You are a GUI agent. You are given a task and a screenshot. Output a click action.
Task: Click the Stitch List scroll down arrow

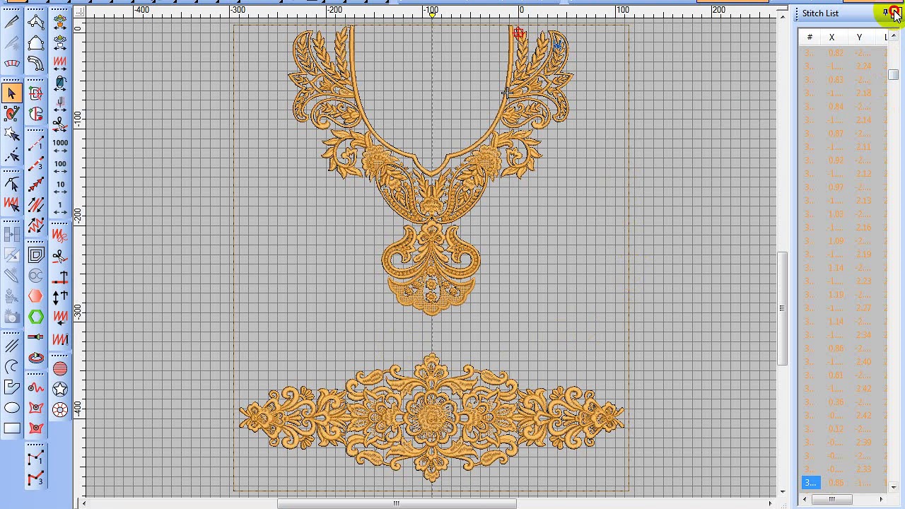pyautogui.click(x=893, y=487)
